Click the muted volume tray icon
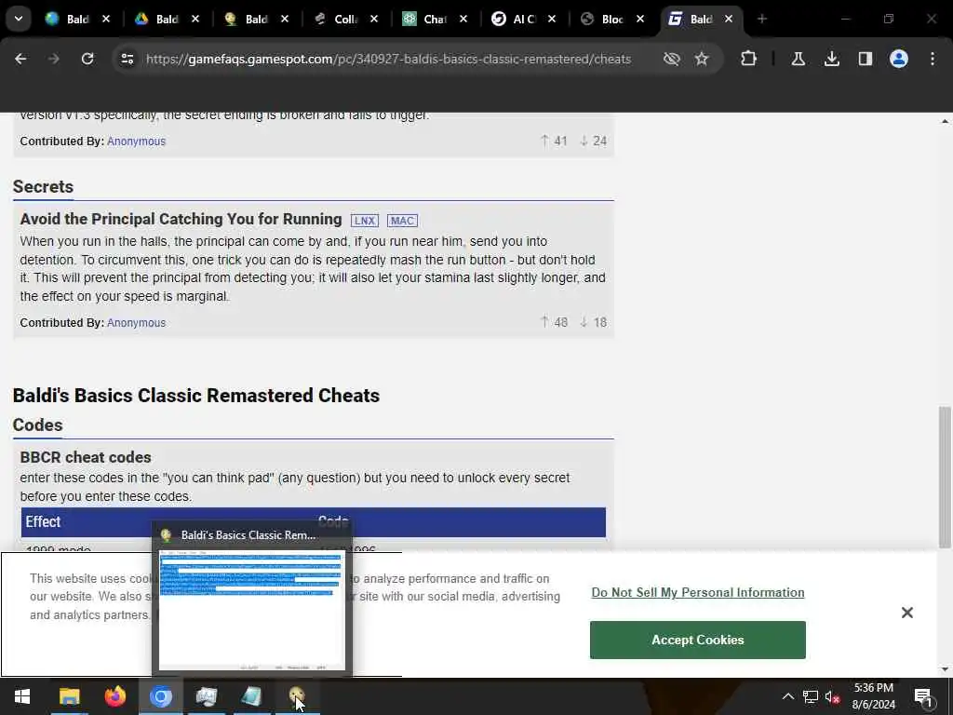Viewport: 953px width, 715px height. pyautogui.click(x=833, y=696)
